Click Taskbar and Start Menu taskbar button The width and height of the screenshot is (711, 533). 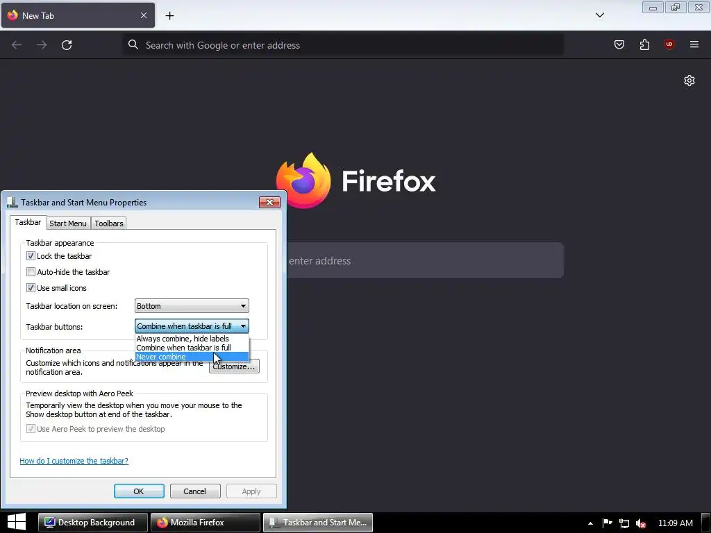318,523
